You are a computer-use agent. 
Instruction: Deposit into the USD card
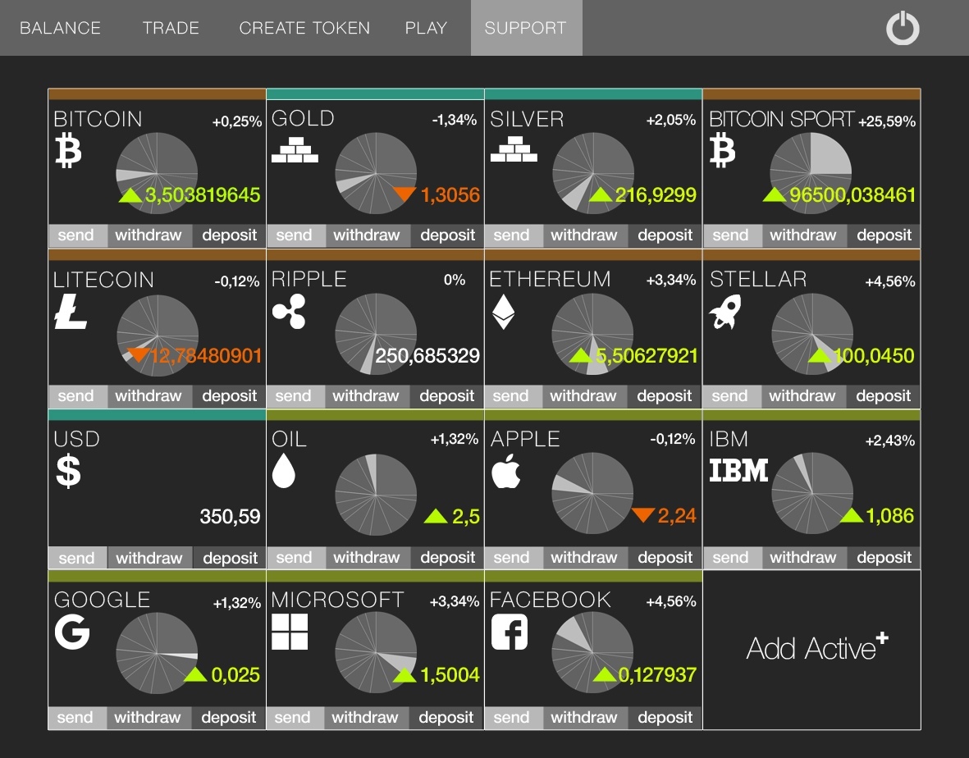coord(230,558)
